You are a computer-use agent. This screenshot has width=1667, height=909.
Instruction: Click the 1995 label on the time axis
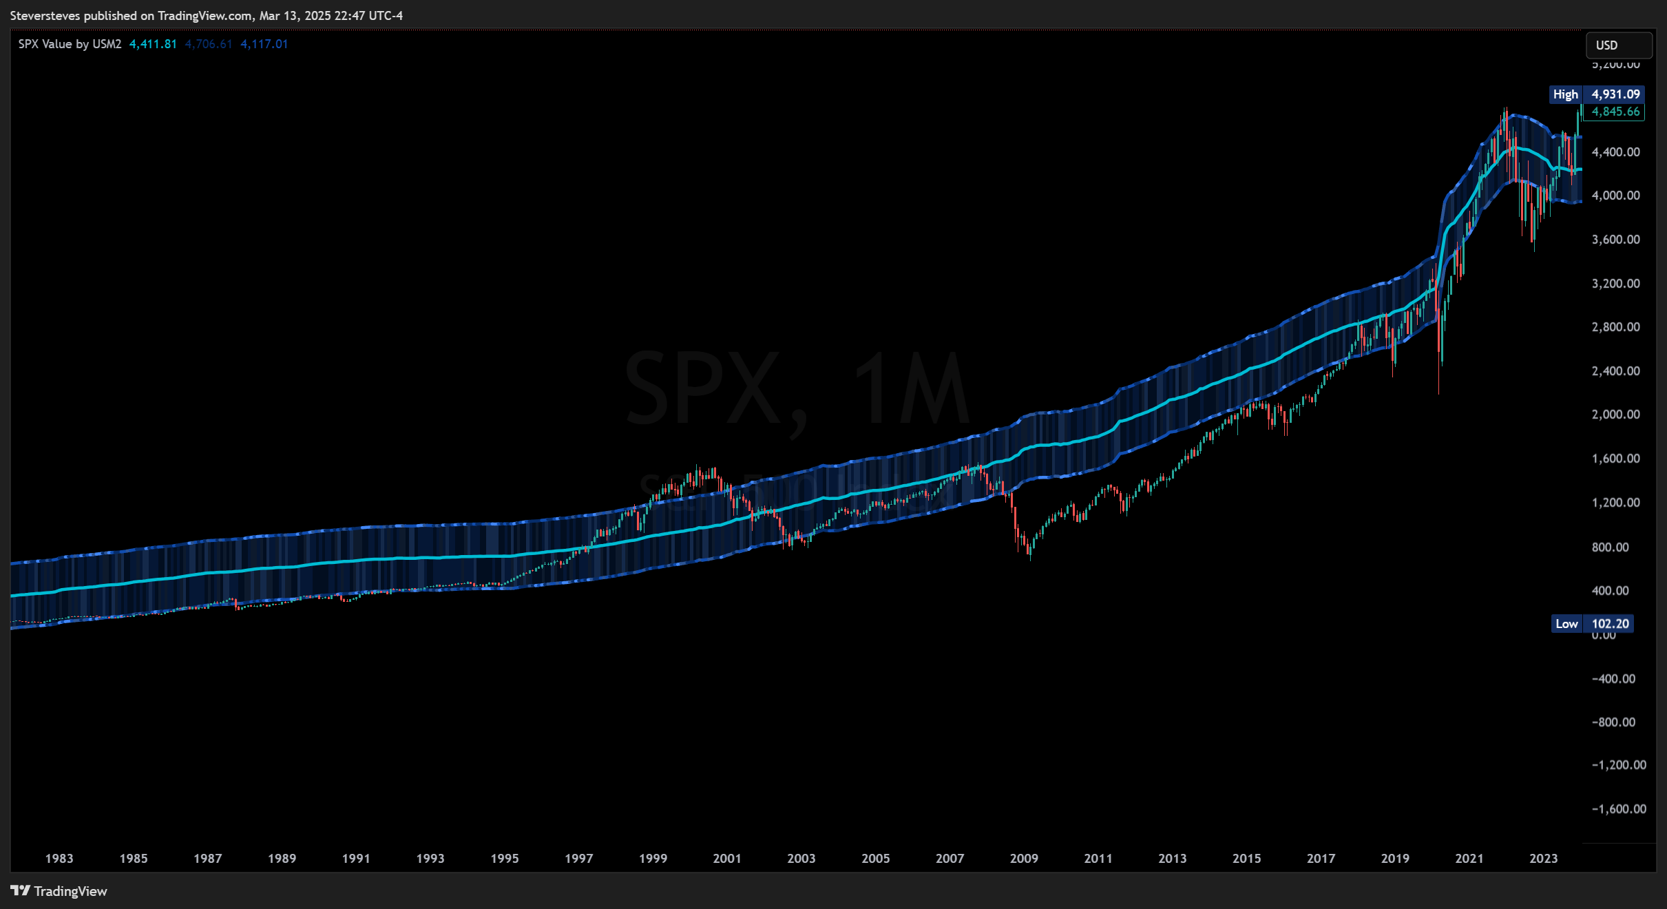(505, 859)
